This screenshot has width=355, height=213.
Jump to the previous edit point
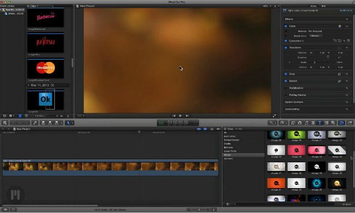click(174, 116)
